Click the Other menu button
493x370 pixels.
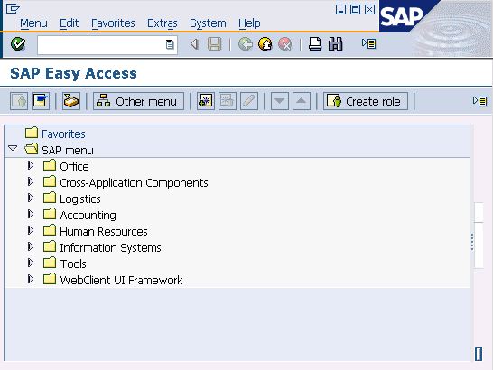pos(138,101)
